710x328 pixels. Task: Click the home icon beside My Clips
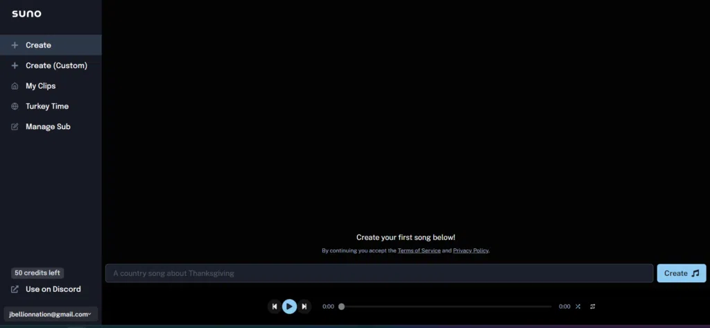15,86
